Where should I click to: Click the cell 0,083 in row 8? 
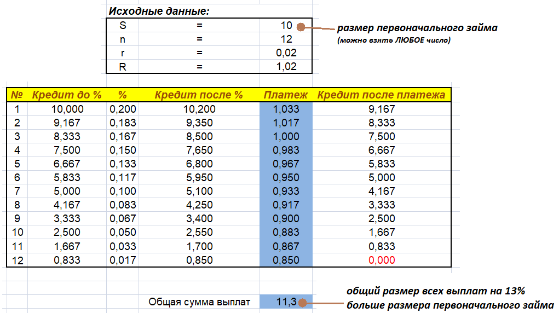click(123, 205)
